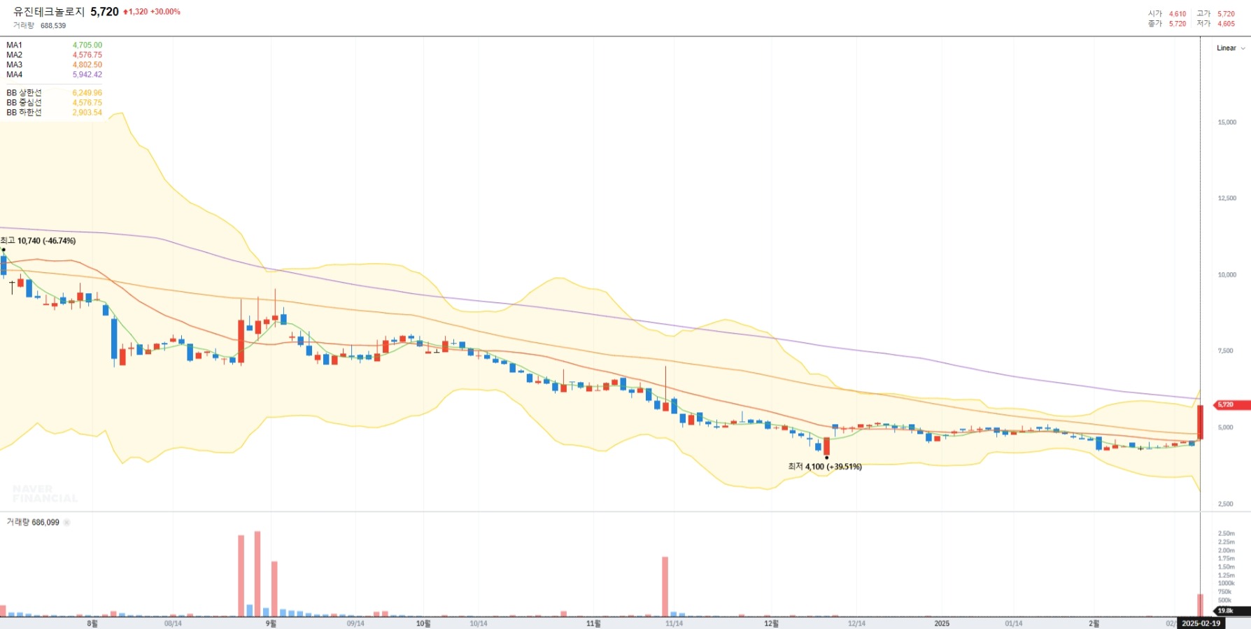
Task: Click the 10월 label on time axis
Action: click(423, 623)
